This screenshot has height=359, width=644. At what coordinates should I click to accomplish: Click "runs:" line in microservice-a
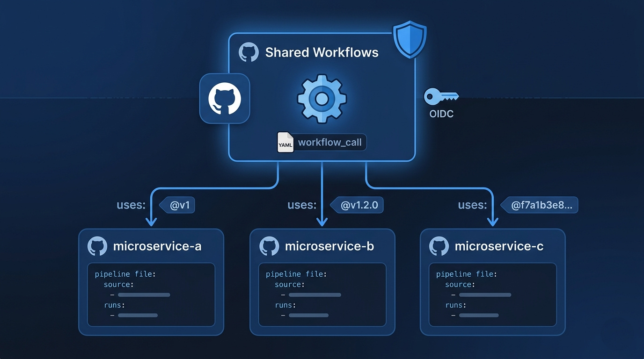114,305
